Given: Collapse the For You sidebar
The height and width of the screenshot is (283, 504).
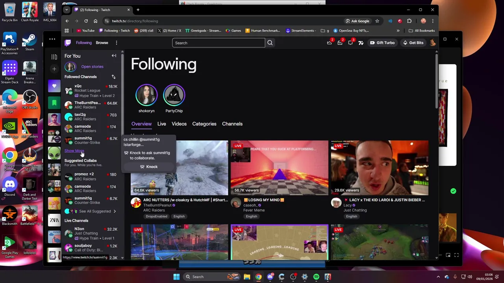Looking at the screenshot, I should (x=114, y=56).
